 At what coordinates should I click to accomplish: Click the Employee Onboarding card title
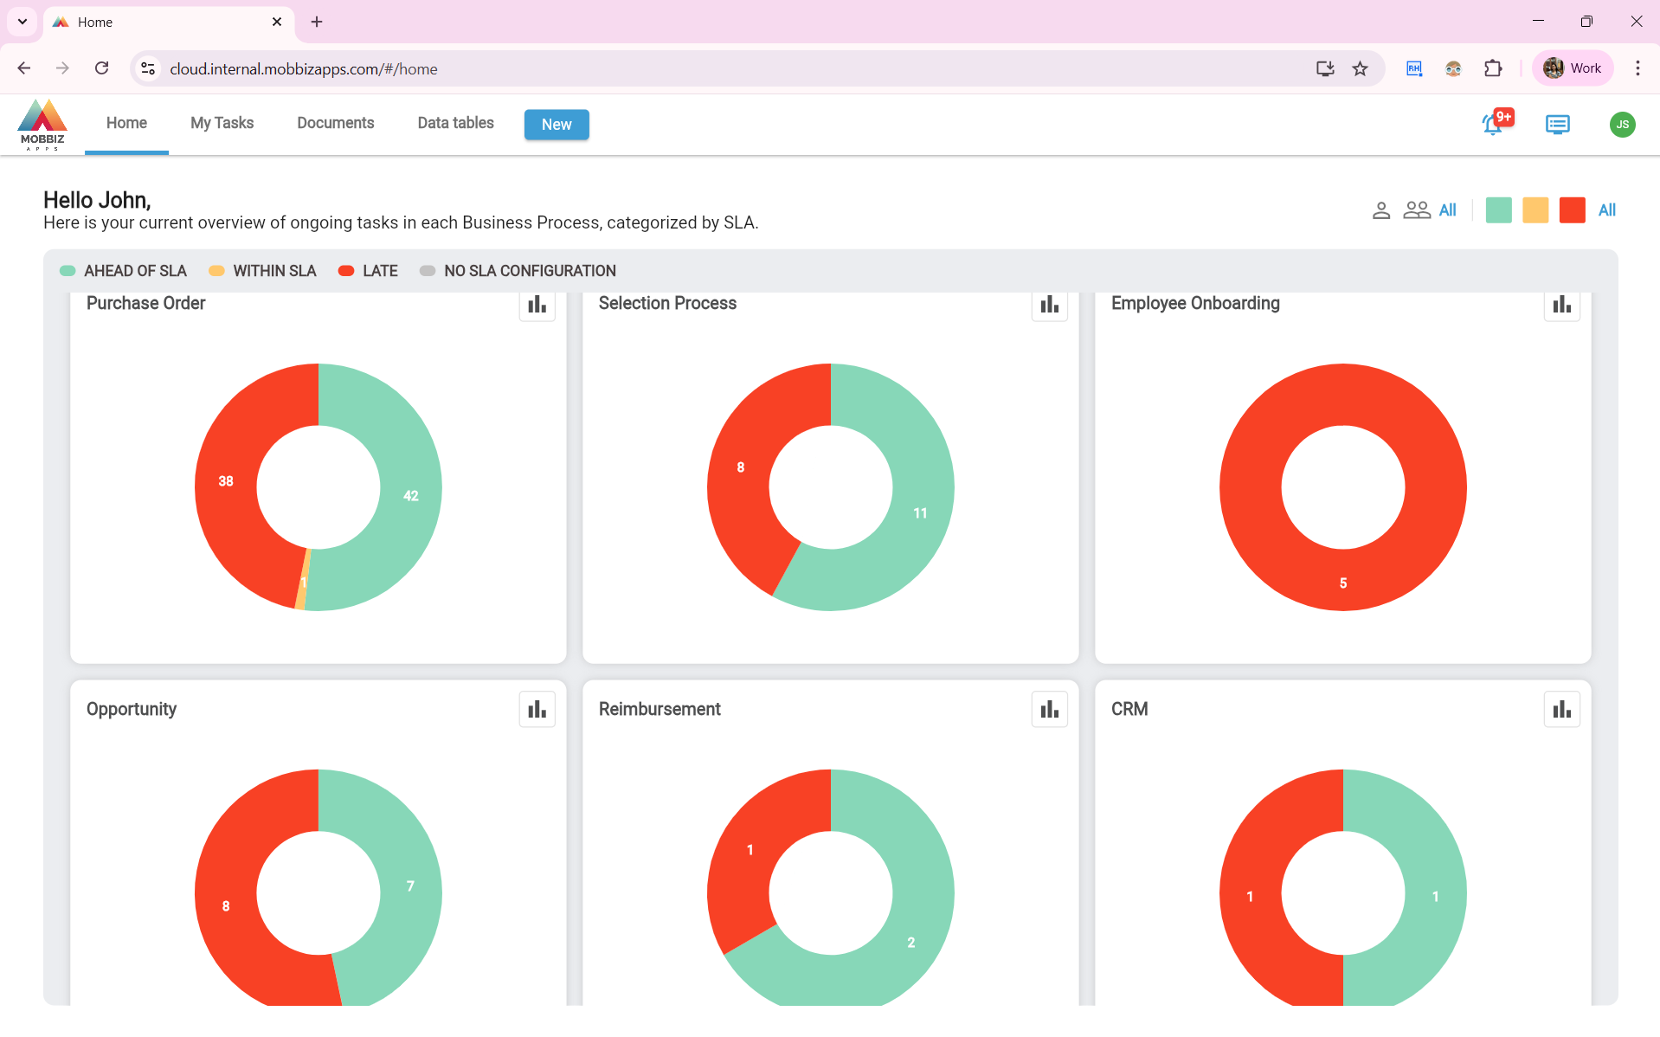pyautogui.click(x=1195, y=304)
